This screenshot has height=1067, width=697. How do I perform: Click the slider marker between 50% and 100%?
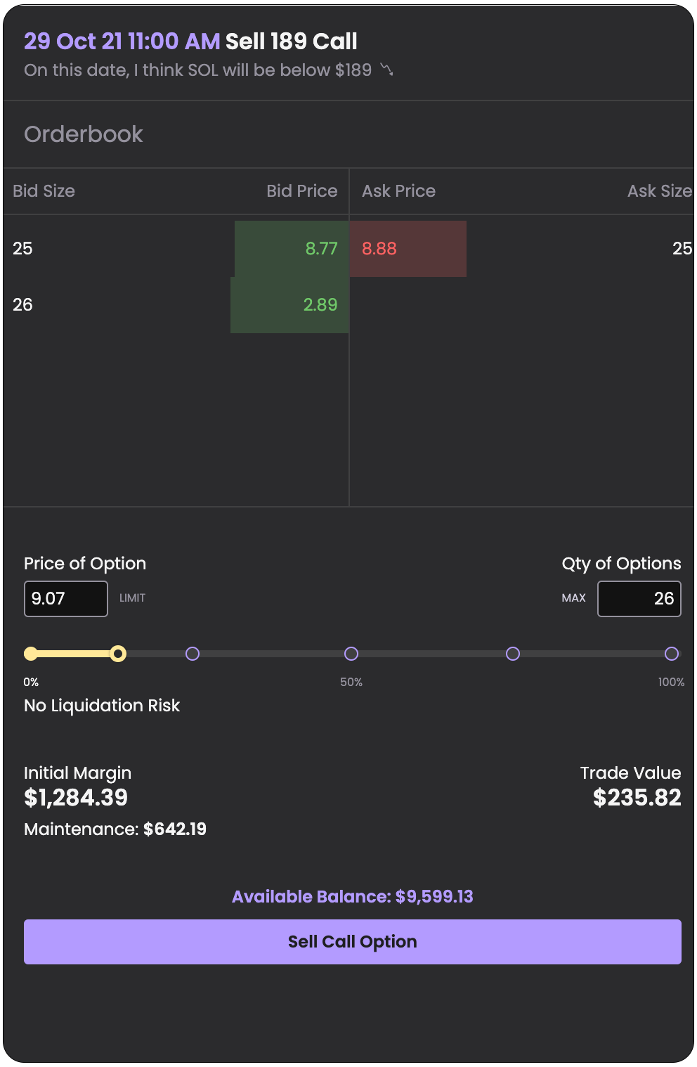click(x=513, y=654)
